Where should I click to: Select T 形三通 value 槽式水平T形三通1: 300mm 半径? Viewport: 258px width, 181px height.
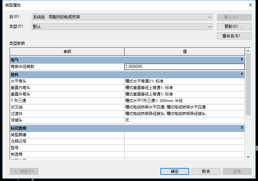coord(184,101)
